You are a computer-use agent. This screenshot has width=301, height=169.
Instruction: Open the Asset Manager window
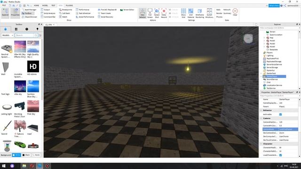(29, 9)
